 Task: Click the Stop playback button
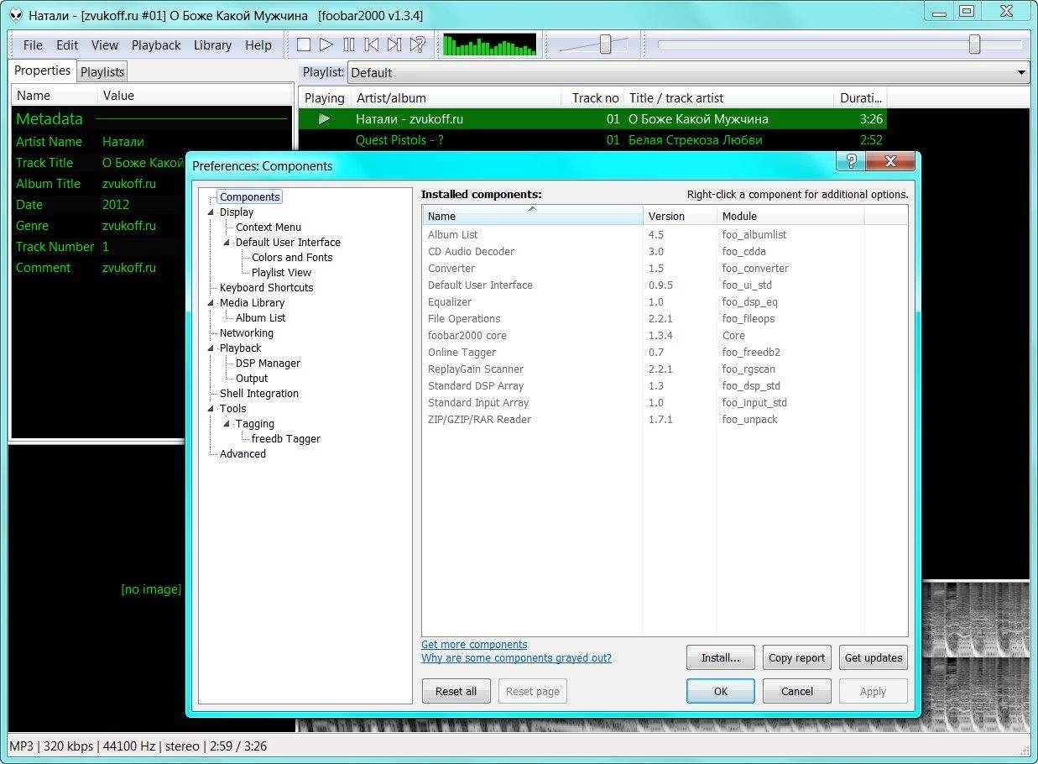(x=304, y=44)
